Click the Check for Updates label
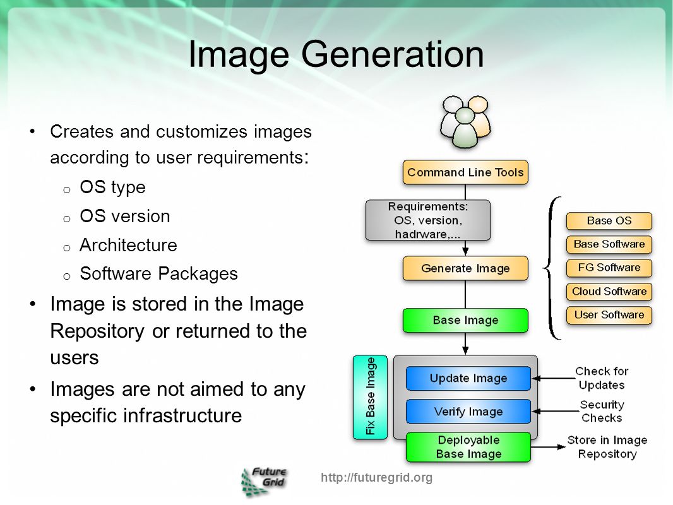This screenshot has width=673, height=505. tap(601, 378)
